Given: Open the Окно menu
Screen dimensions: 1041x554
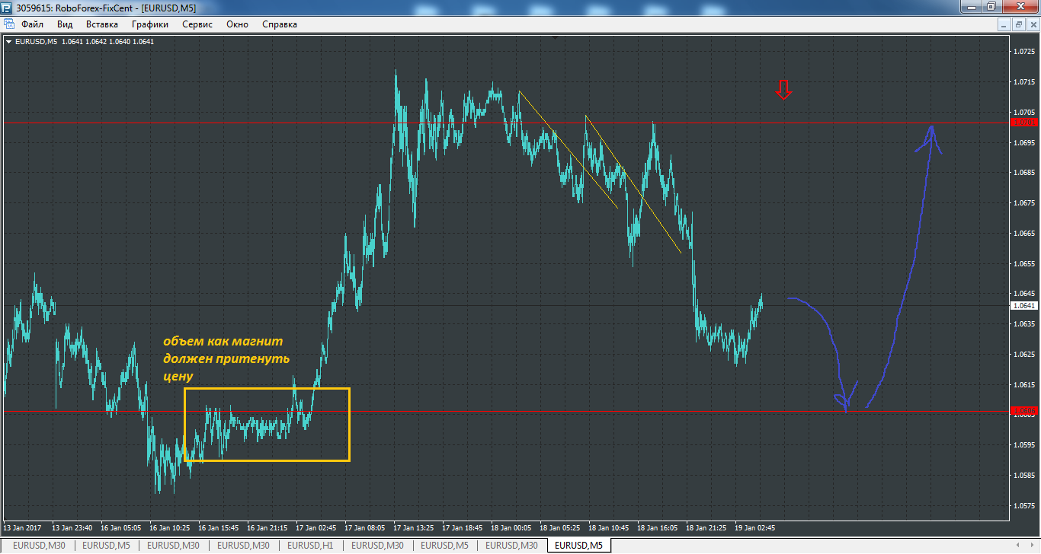Looking at the screenshot, I should (238, 24).
